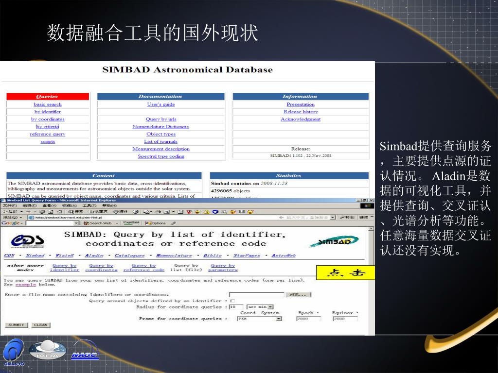Open the 'Release history' link under Information
Viewport: 498px width, 373px height.
coord(301,112)
